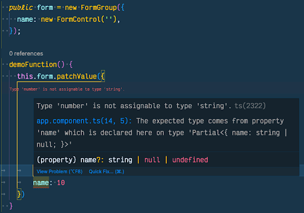Click the 0 references code lens
This screenshot has width=304, height=213.
click(x=26, y=53)
